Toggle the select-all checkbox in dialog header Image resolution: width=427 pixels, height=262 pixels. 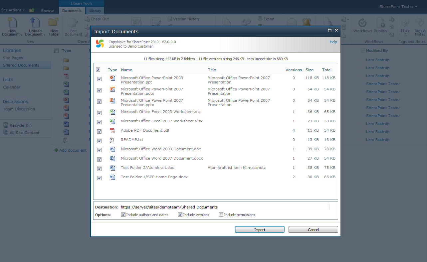(98, 70)
